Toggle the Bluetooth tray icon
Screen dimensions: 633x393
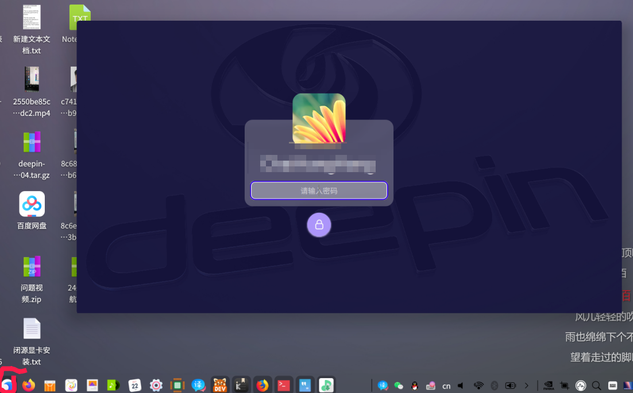pyautogui.click(x=494, y=386)
